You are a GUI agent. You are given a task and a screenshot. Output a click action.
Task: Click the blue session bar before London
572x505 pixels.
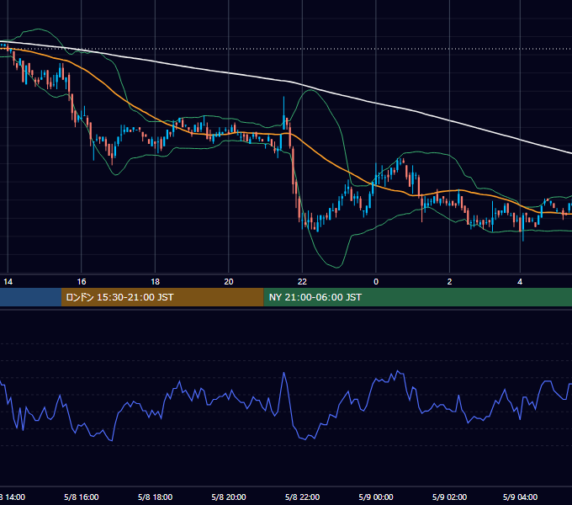pyautogui.click(x=30, y=297)
